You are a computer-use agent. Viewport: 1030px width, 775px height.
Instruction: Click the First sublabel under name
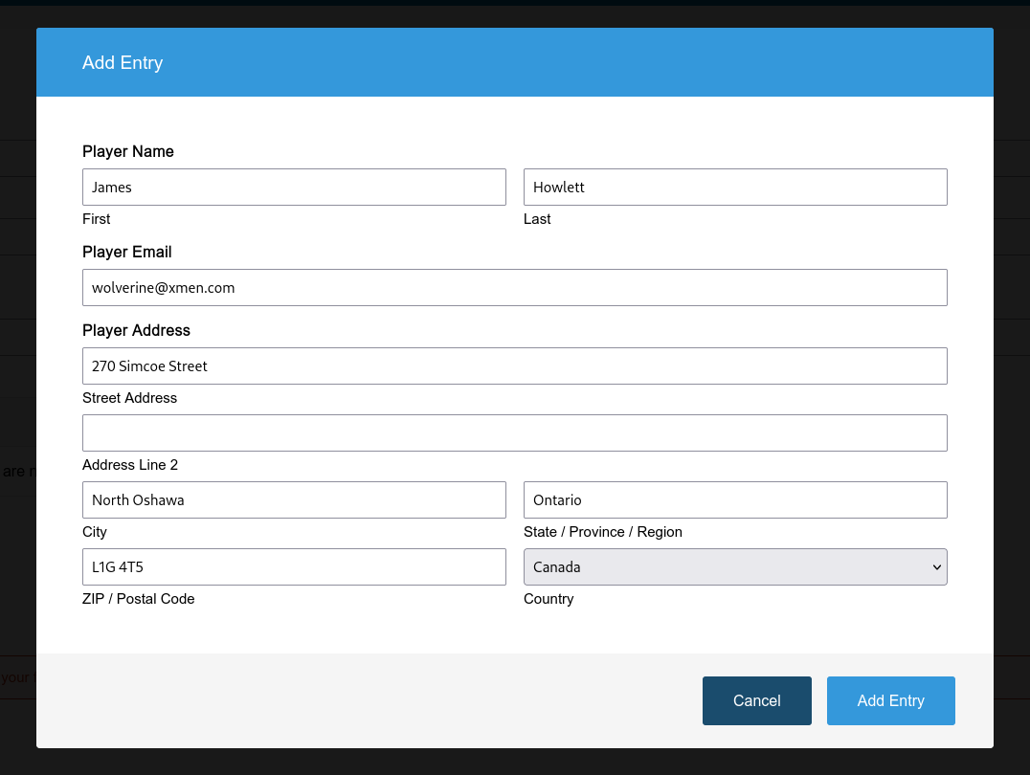[96, 219]
